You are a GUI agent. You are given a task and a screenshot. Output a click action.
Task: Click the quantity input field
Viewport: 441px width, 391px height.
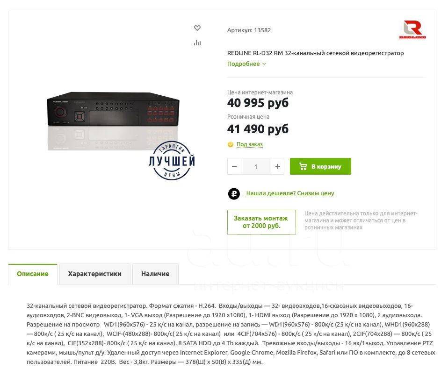point(256,166)
